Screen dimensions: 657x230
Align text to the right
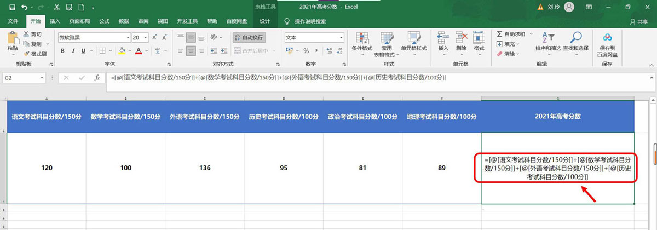pos(202,51)
